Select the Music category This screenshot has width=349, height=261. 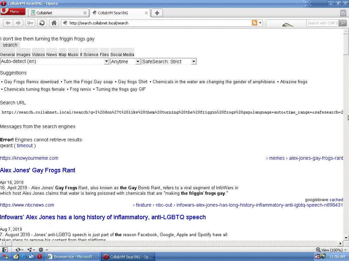73,55
